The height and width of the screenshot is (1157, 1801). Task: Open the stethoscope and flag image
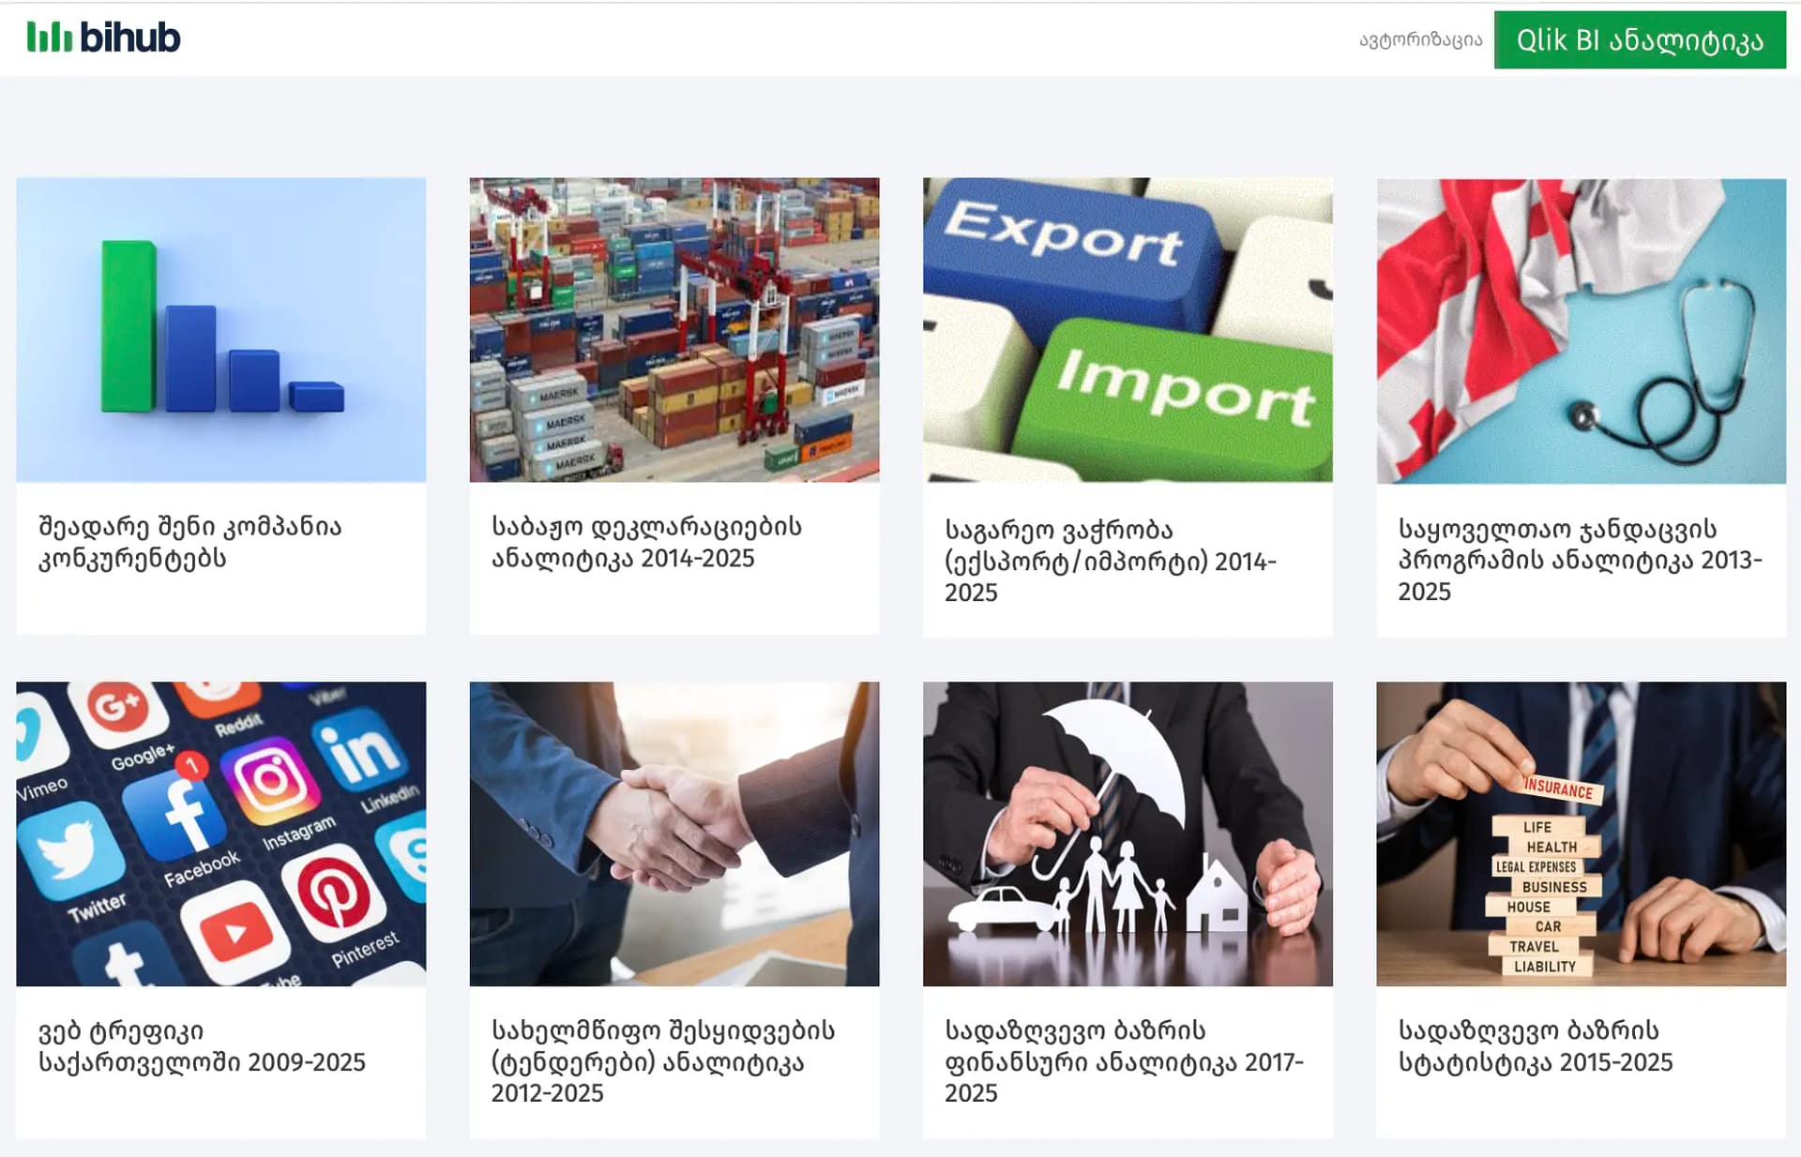(1582, 331)
